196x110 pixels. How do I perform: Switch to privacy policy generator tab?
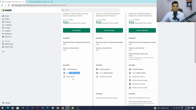pos(37,2)
